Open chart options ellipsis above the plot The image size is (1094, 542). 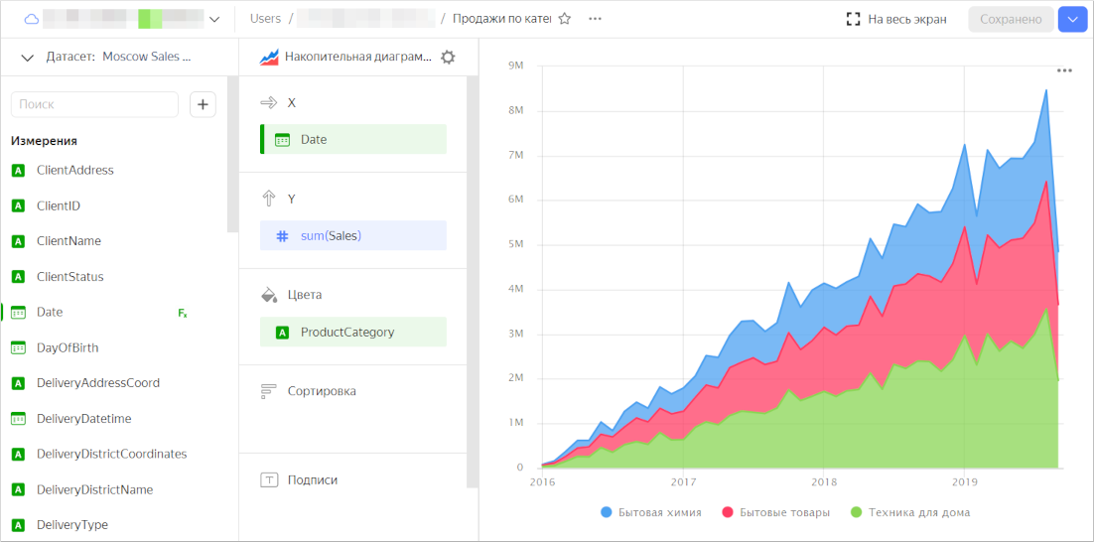pos(1064,70)
